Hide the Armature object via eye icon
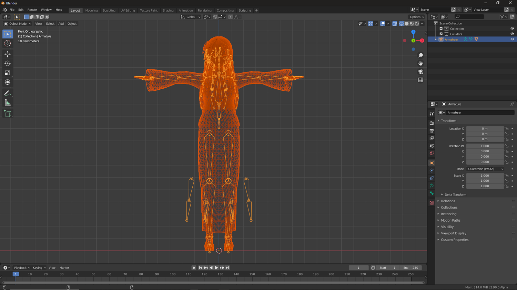 point(512,39)
